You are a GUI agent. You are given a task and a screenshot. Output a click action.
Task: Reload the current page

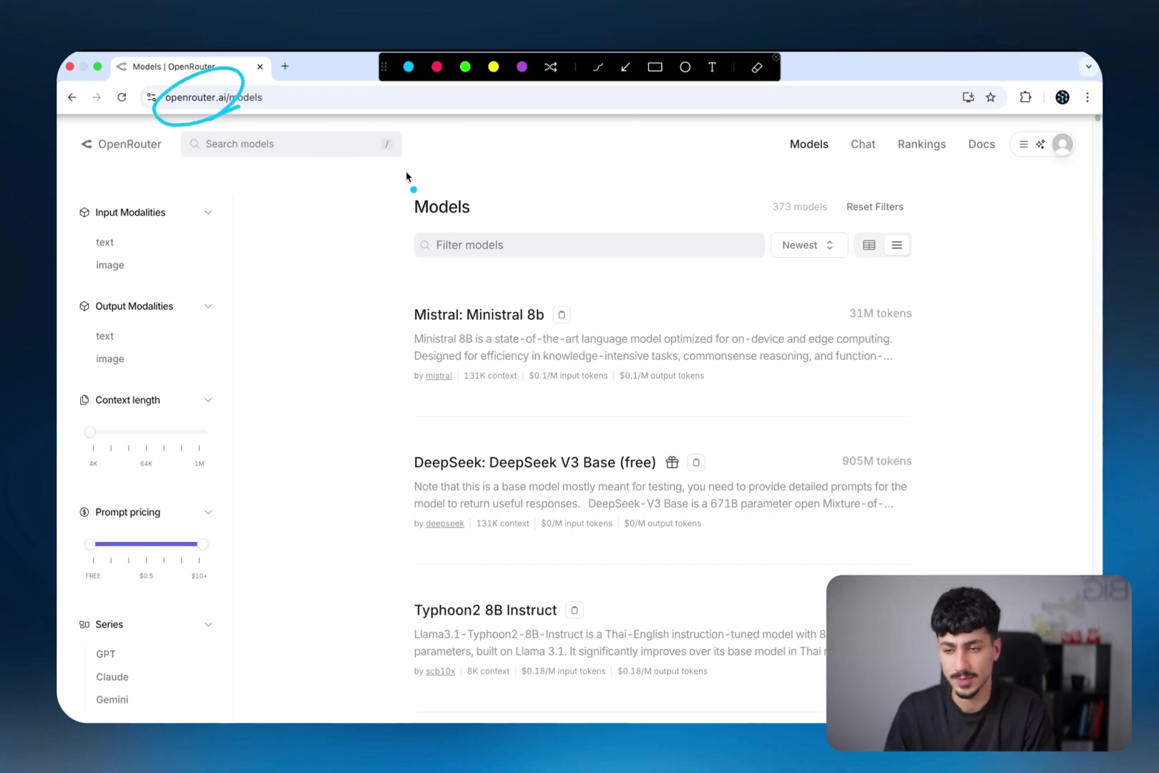click(122, 97)
